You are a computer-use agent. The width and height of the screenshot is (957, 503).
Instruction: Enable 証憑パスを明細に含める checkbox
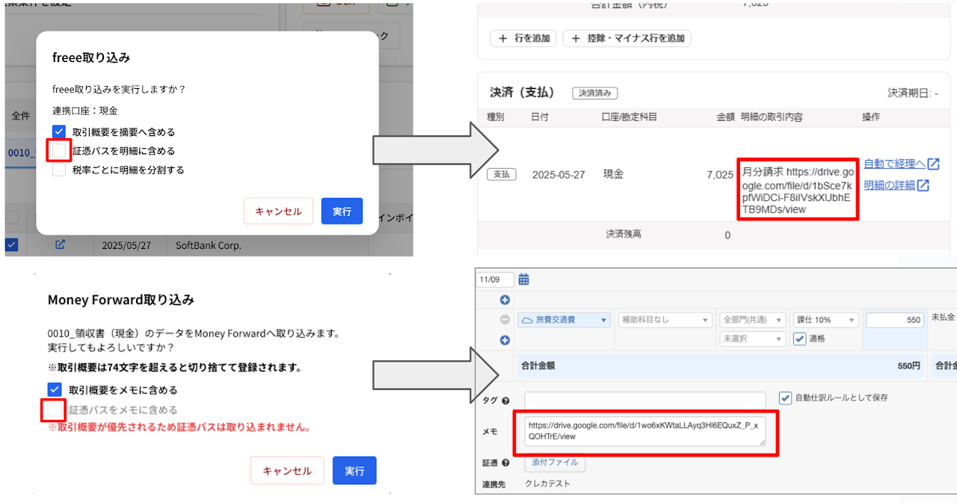coord(58,151)
